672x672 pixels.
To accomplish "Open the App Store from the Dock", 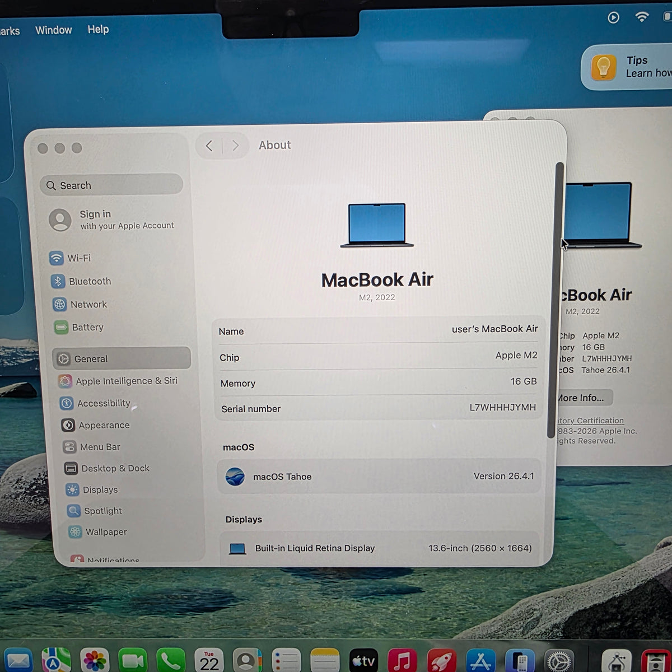I will (480, 661).
